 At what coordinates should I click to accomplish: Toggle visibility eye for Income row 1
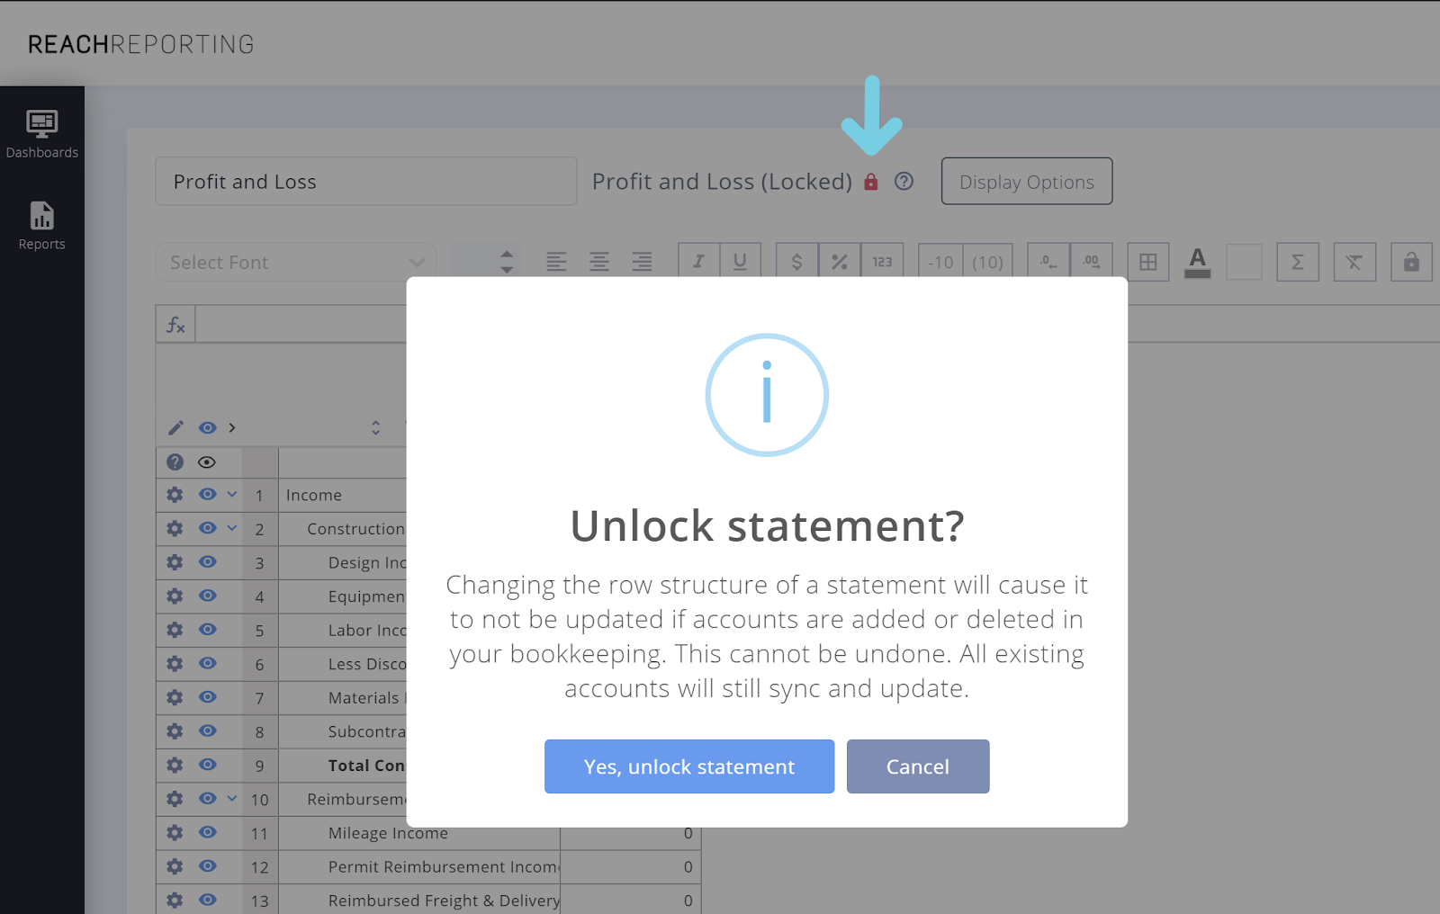pos(208,495)
